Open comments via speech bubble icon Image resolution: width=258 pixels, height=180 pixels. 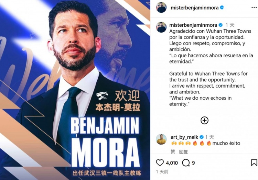(x=186, y=163)
